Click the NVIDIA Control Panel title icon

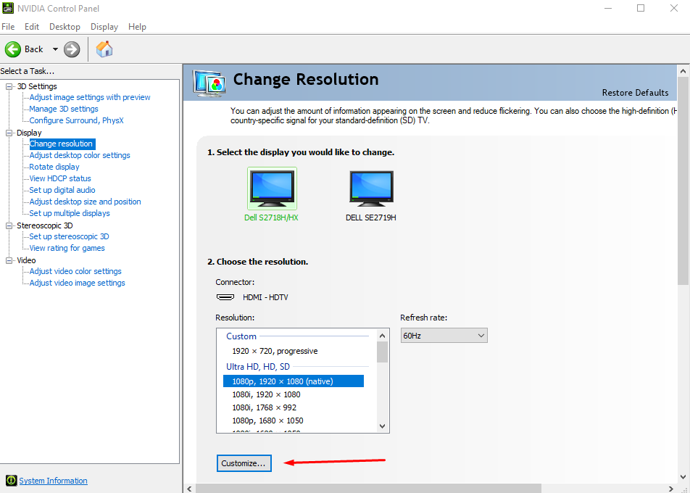click(x=8, y=8)
